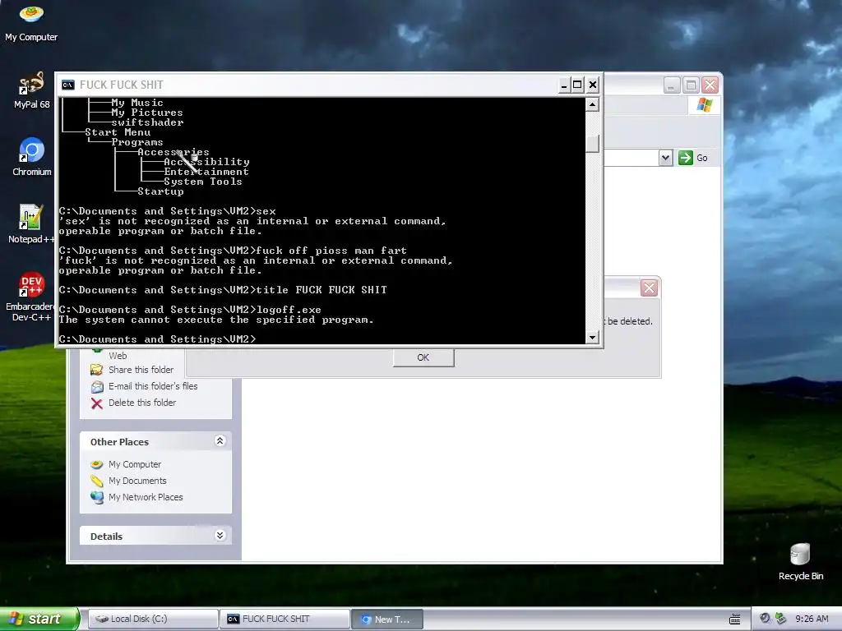Click 'Entertainment' in console tree output
This screenshot has width=842, height=631.
point(206,172)
